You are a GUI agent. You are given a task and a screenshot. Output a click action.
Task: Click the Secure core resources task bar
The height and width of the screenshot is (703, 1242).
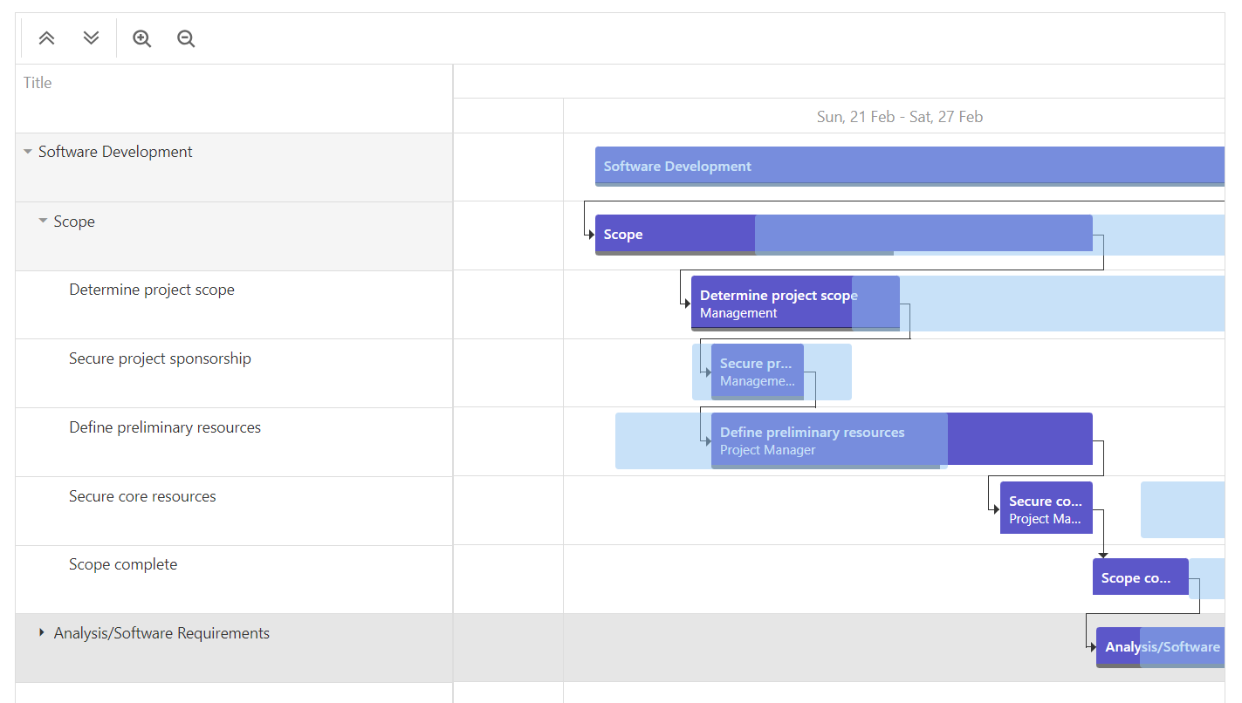1046,508
